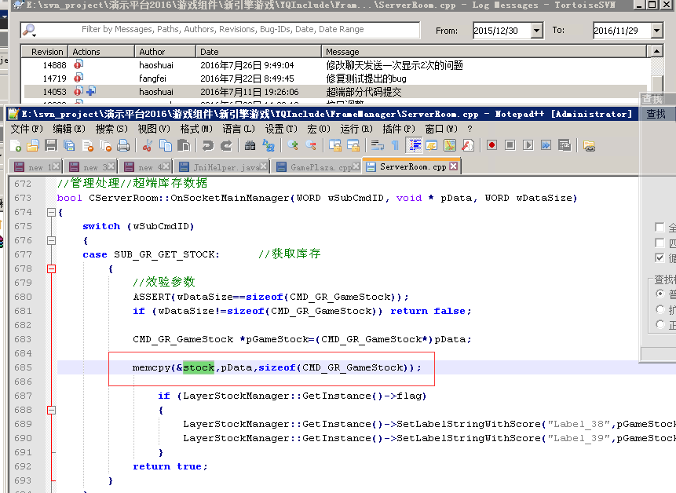Start macro recording with the red dot
Image resolution: width=676 pixels, height=493 pixels.
click(x=491, y=145)
